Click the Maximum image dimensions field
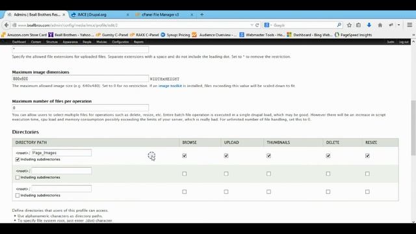The image size is (416, 234). [81, 79]
